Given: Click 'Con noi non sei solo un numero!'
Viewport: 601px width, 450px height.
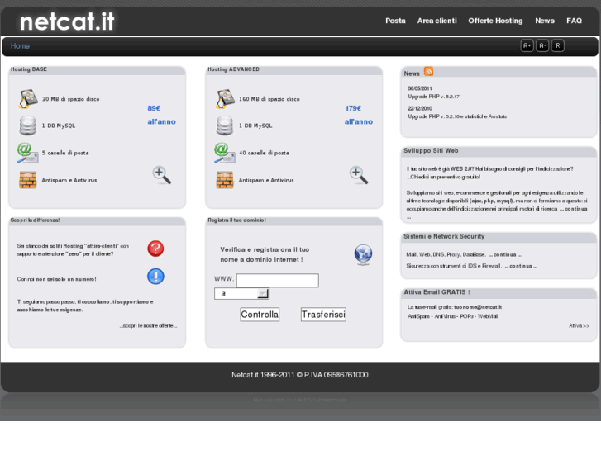Looking at the screenshot, I should pyautogui.click(x=56, y=279).
